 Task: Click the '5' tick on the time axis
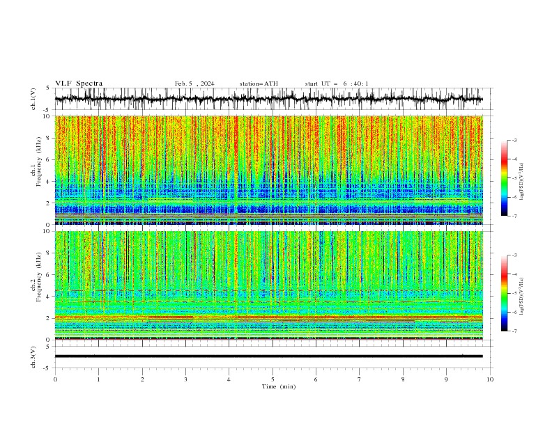(273, 379)
